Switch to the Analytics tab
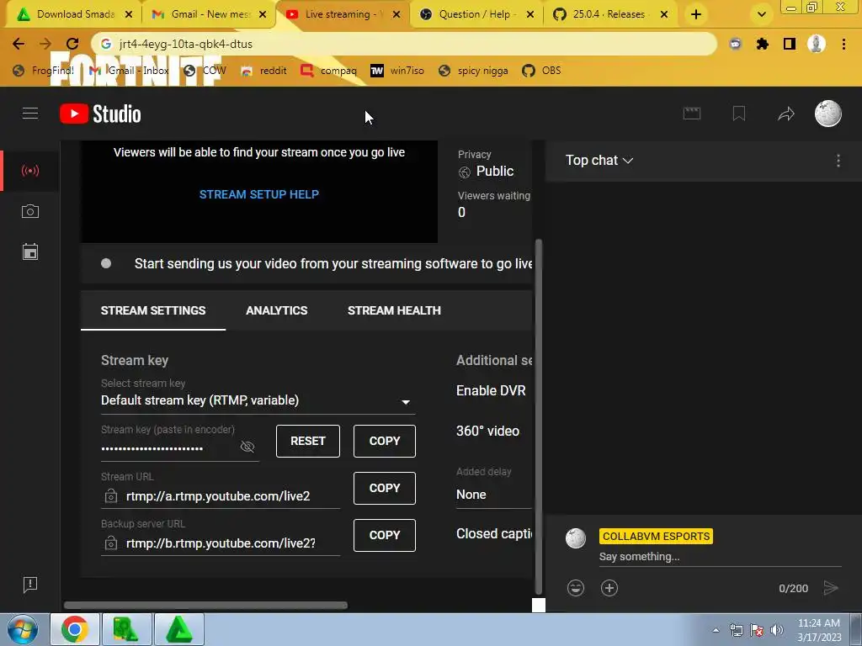Screen dimensions: 862x646 pos(276,310)
